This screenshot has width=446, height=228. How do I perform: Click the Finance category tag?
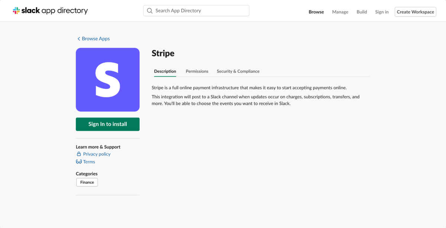(87, 182)
